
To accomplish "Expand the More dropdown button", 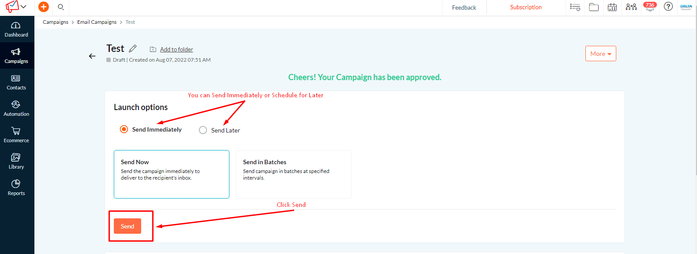I will click(x=600, y=54).
